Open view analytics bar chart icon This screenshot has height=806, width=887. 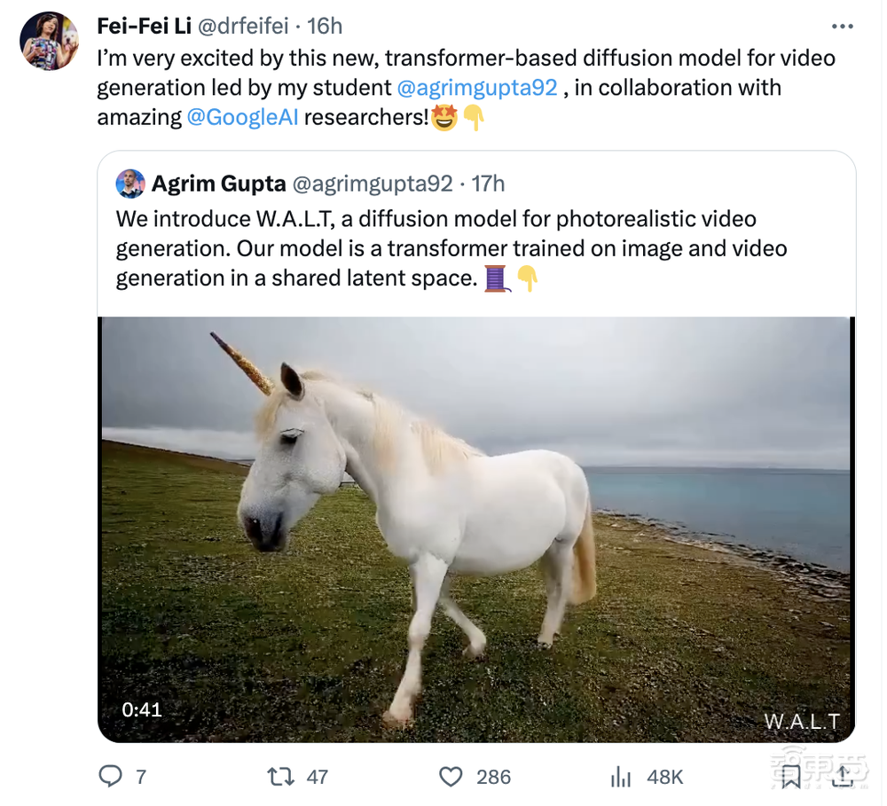(621, 777)
